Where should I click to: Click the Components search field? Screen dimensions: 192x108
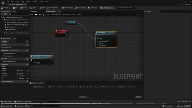click(19, 14)
